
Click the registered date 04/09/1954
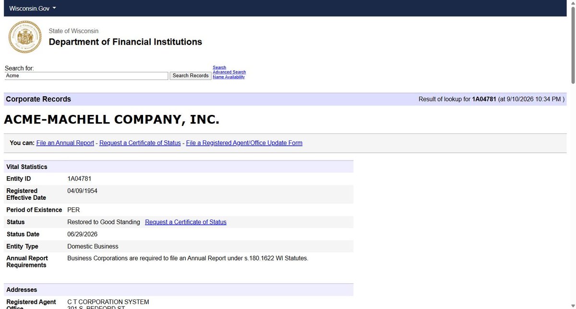(82, 191)
